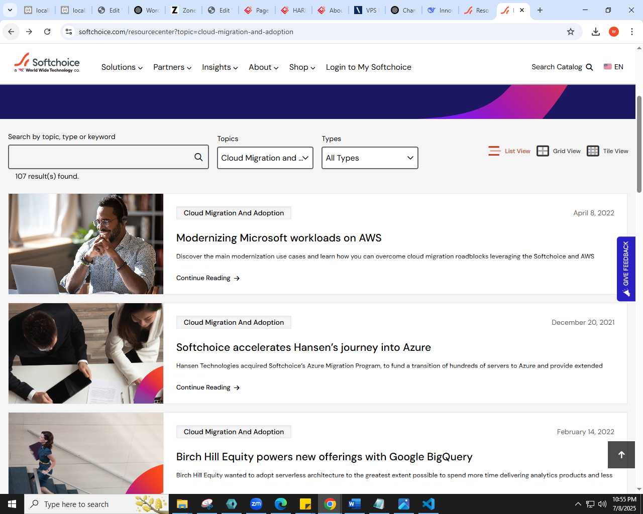Switch to the HAR browser tab

pos(293,10)
